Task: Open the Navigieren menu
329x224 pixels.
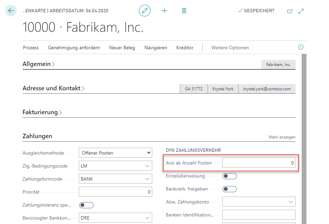Action: [156, 48]
